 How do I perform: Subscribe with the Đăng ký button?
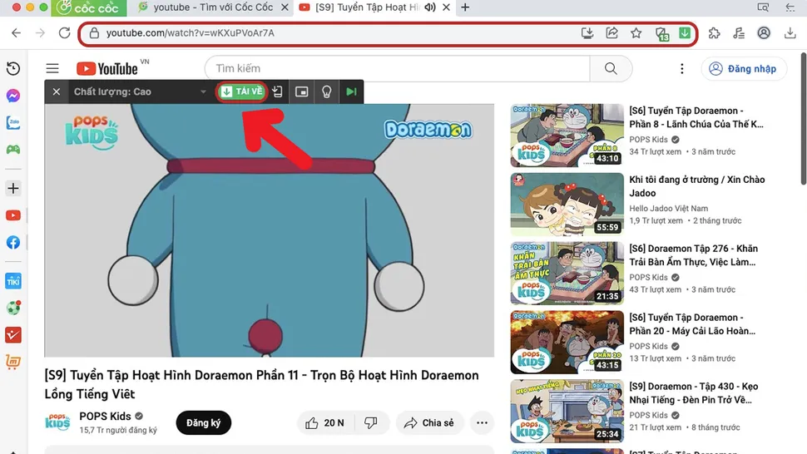(x=203, y=423)
